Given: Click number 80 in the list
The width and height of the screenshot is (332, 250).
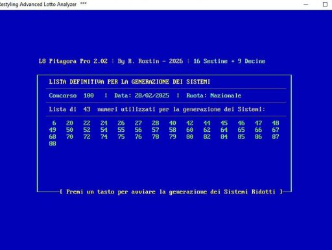Looking at the screenshot, I should [190, 137].
